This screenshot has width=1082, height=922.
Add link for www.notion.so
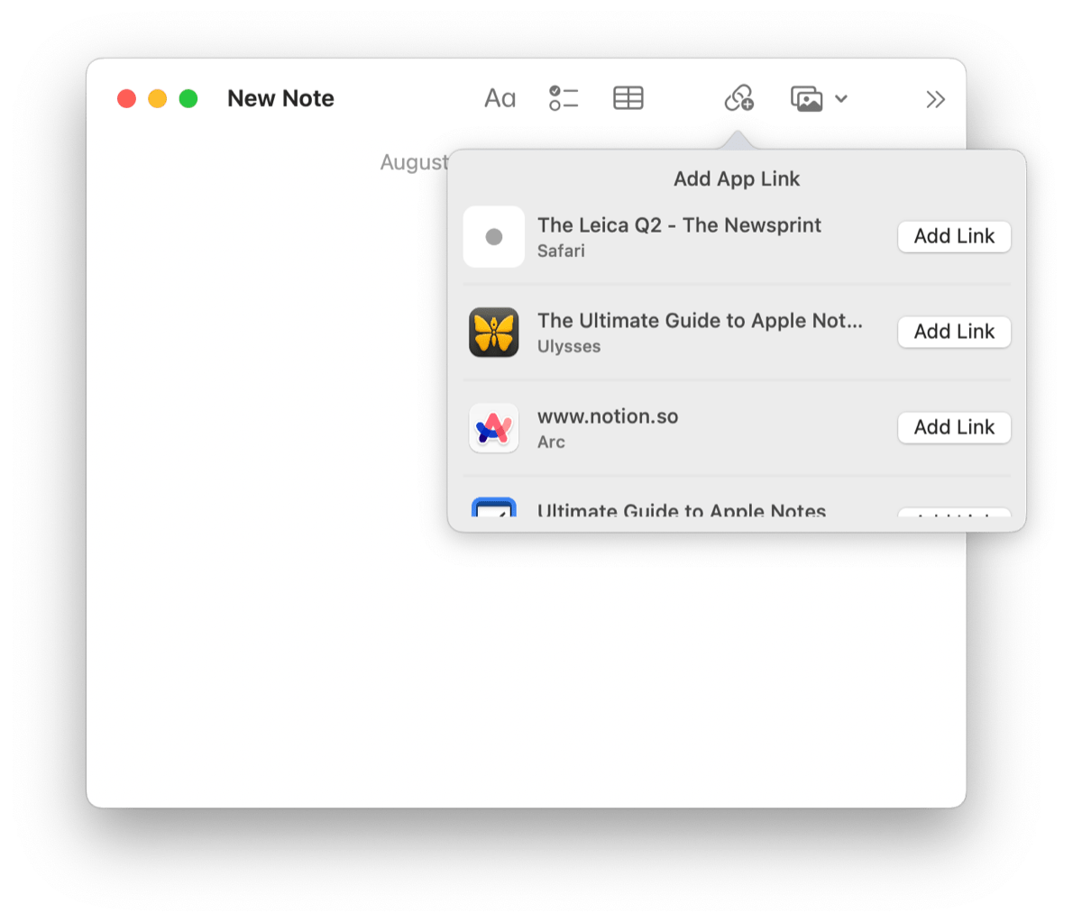pos(953,427)
